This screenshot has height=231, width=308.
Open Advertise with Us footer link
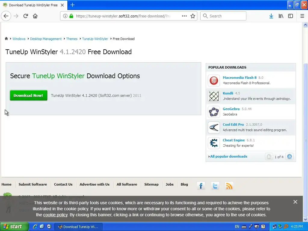(x=94, y=184)
